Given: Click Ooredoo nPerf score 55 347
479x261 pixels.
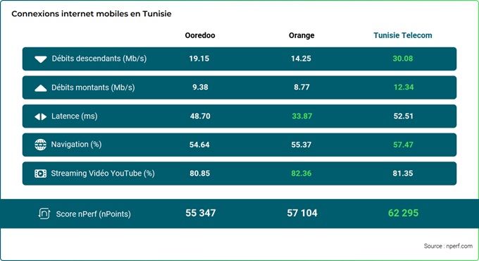Looking at the screenshot, I should 200,213.
